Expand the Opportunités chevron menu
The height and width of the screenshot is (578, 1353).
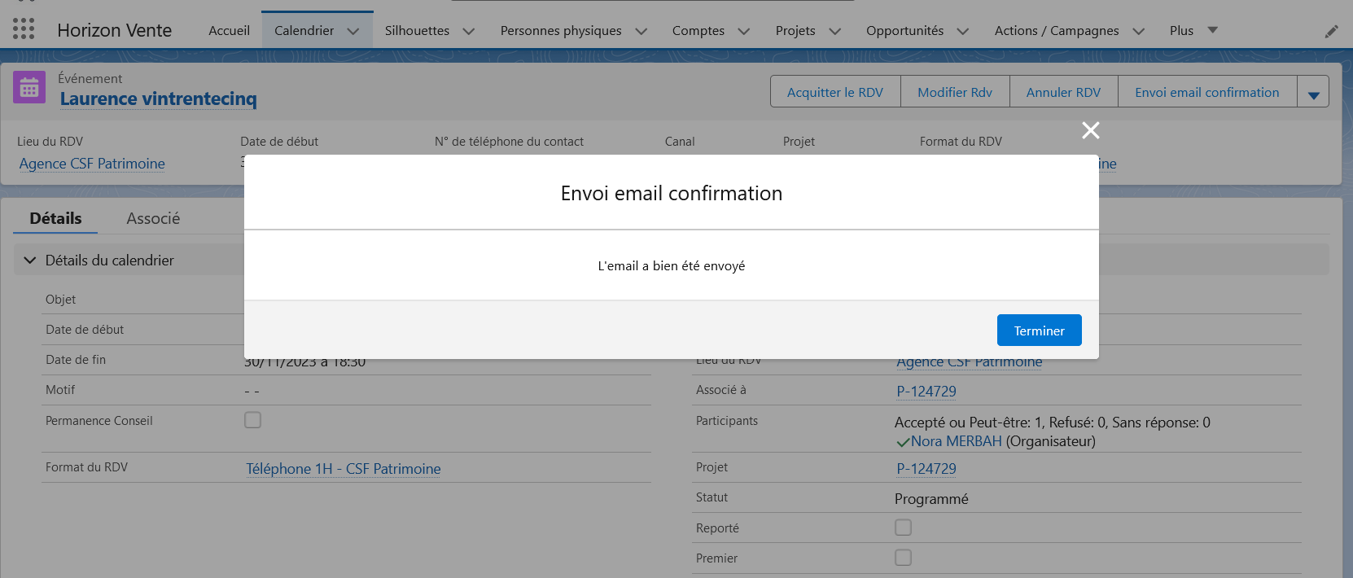(x=963, y=31)
